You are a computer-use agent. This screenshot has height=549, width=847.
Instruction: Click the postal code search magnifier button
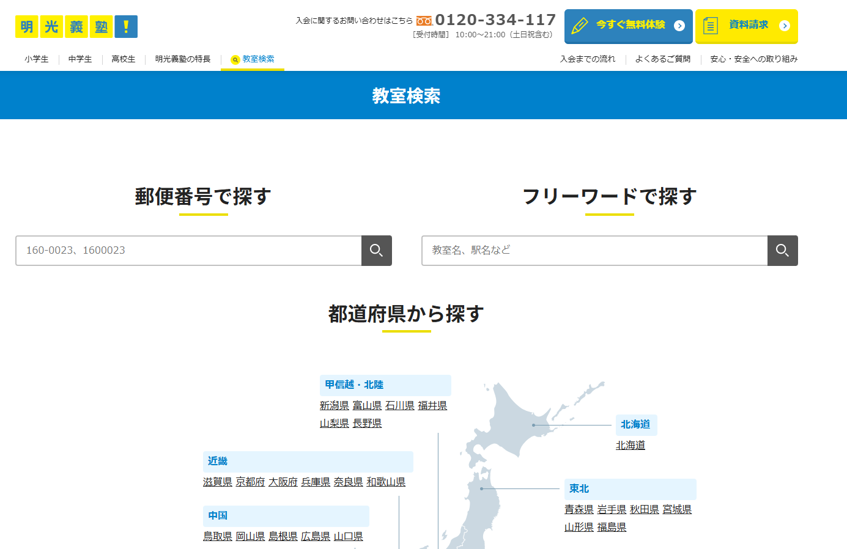click(376, 251)
